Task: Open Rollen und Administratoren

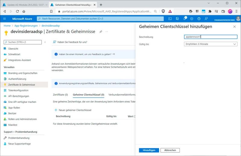Action: coord(22,119)
